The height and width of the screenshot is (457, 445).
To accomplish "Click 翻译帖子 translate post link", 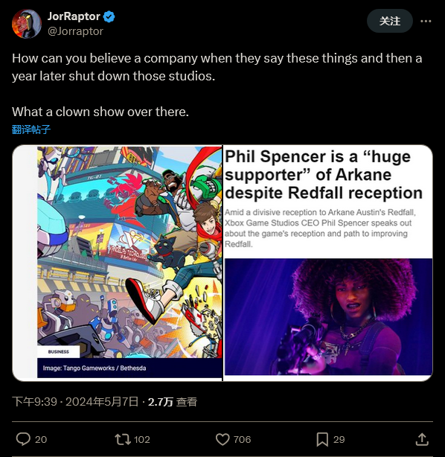I will tap(31, 129).
